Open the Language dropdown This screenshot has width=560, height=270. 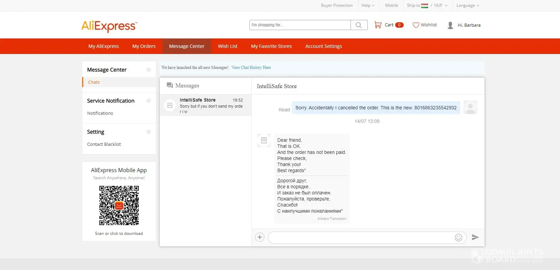[x=468, y=5]
